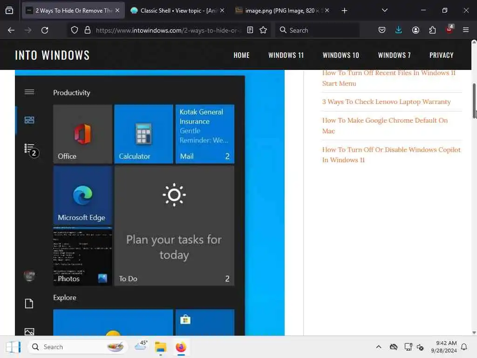The width and height of the screenshot is (477, 358).
Task: Close the Classic Shell tab
Action: coord(222,11)
